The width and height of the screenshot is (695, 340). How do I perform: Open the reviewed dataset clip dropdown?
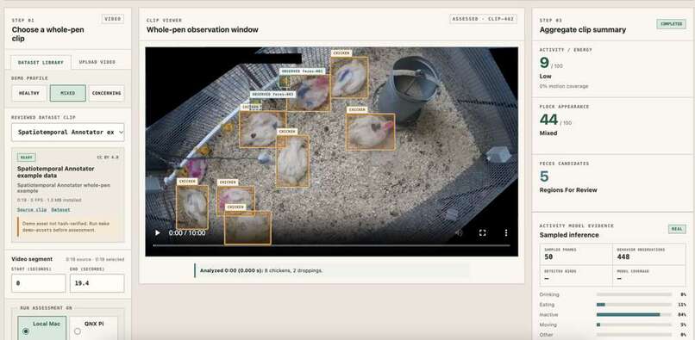tap(68, 133)
